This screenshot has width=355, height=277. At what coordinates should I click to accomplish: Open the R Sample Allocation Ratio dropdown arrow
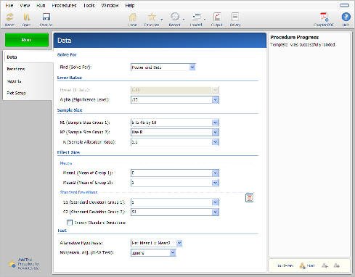(x=215, y=142)
